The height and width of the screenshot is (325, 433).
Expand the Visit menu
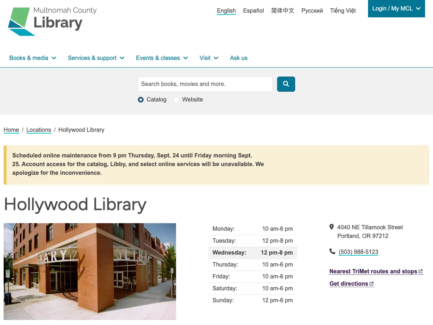pos(209,58)
